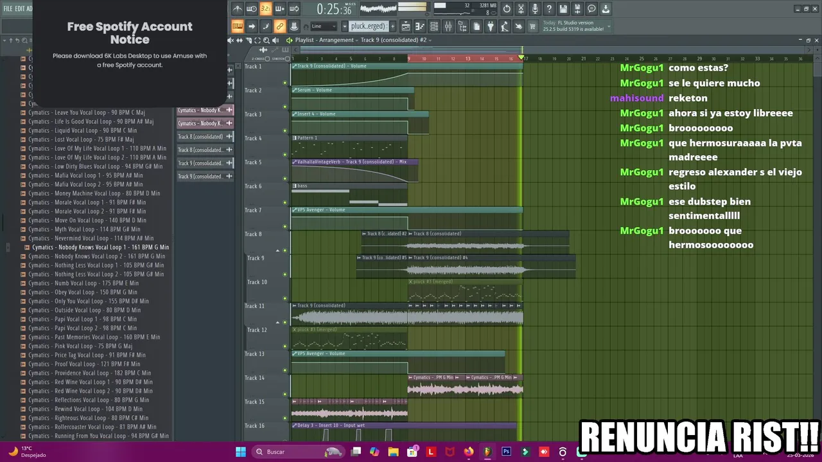Click bar 9 on playlist timeline ruler
Screen dimensions: 822x462
[409, 58]
